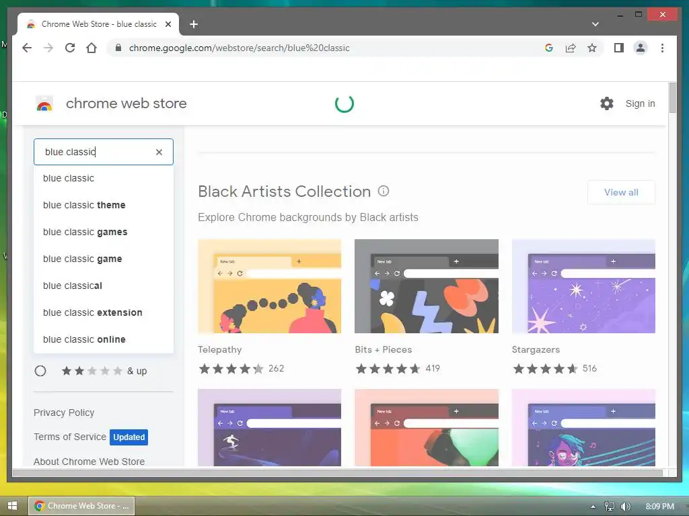This screenshot has height=516, width=689.
Task: Open the Privacy Policy link
Action: 64,413
